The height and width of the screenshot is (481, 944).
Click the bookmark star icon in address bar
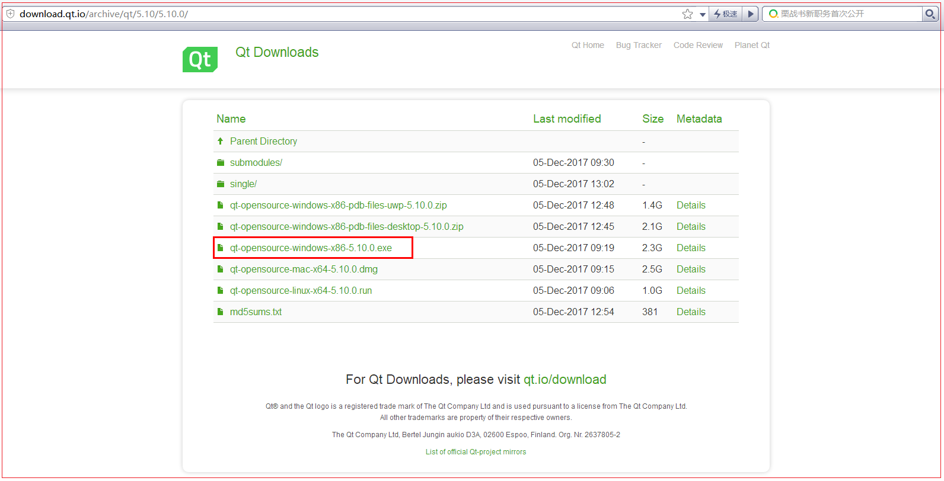[687, 14]
